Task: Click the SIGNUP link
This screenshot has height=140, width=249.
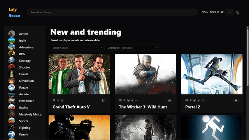Action: pyautogui.click(x=214, y=12)
